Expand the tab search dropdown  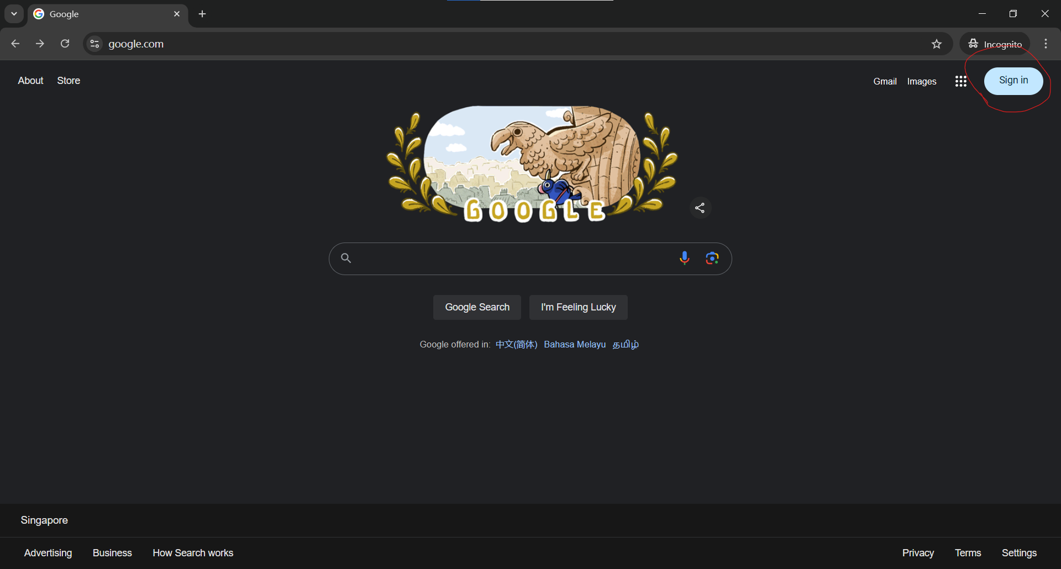click(14, 14)
